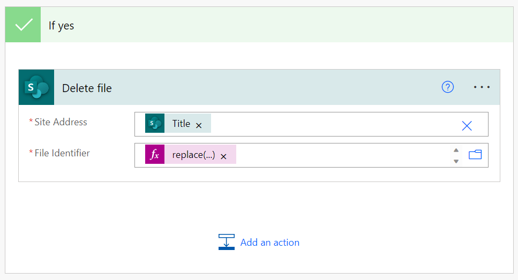
Task: Click the SharePoint icon in Title token
Action: (155, 124)
